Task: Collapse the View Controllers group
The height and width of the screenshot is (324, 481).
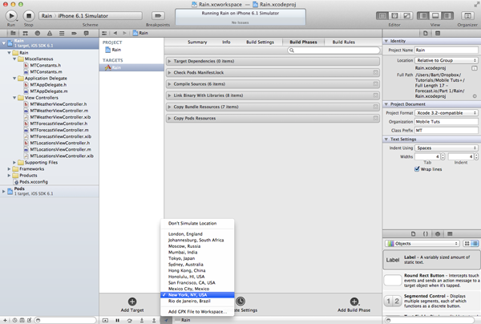Action: [x=14, y=98]
